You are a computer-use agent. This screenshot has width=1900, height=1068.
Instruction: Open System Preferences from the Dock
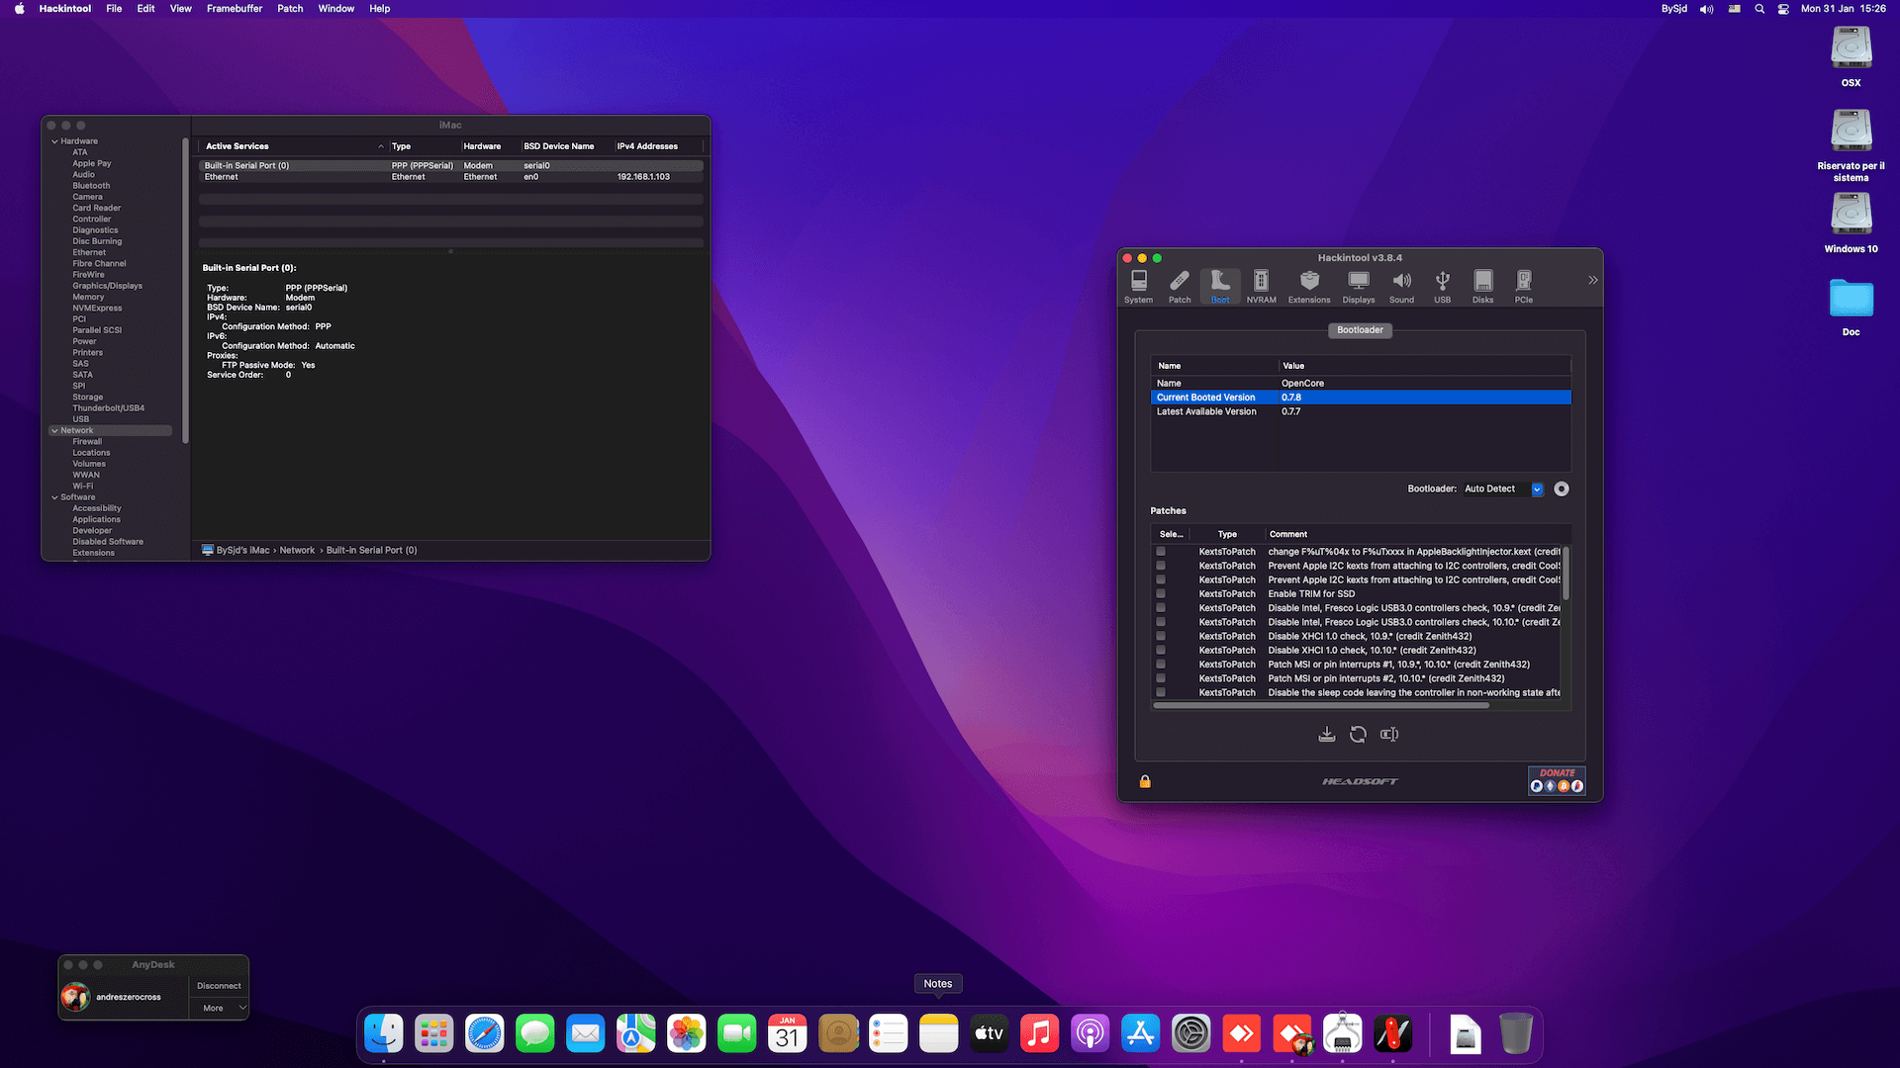click(x=1191, y=1034)
